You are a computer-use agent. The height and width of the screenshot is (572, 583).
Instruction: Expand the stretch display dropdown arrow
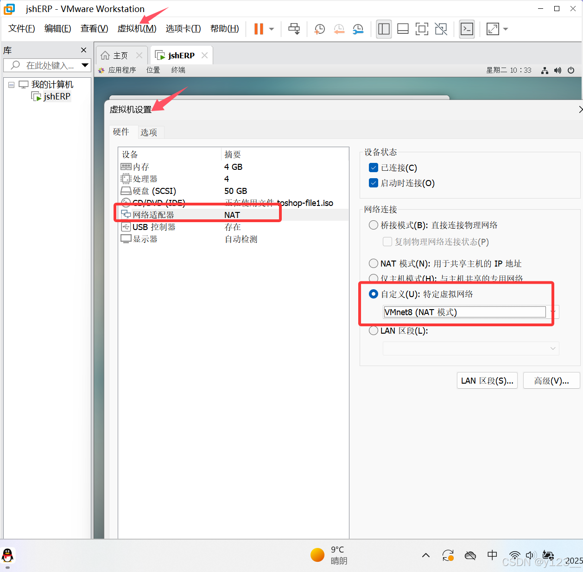pos(506,29)
